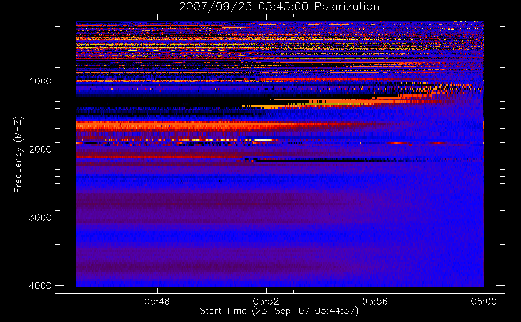
Task: Click the plot title '2007/09/23 05:45:00 Polarization'
Action: click(x=279, y=7)
